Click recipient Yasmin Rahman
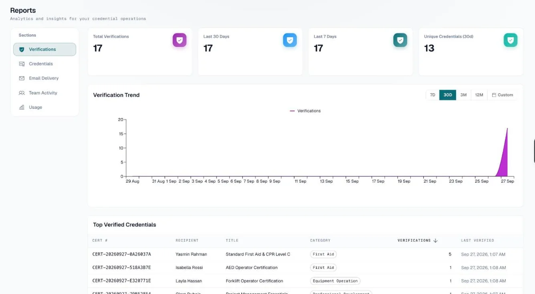Viewport: 535px width, 294px height. click(191, 254)
